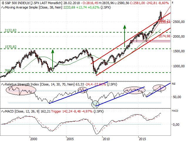Click the RSI value 63,33
The image size is (188, 141).
point(80,84)
